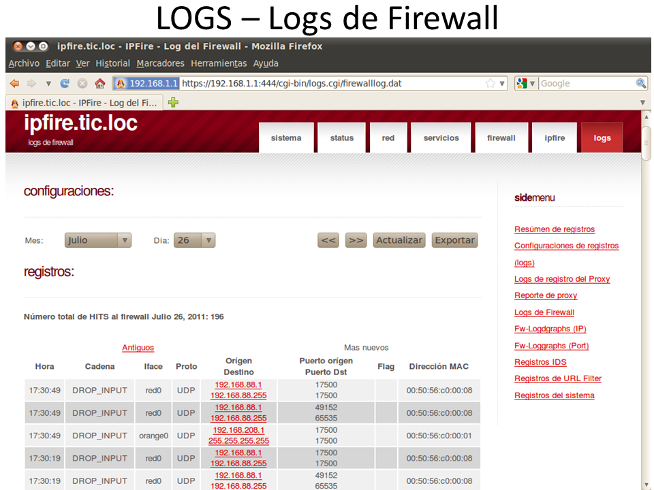Open the Día dropdown showing 26

tap(194, 240)
